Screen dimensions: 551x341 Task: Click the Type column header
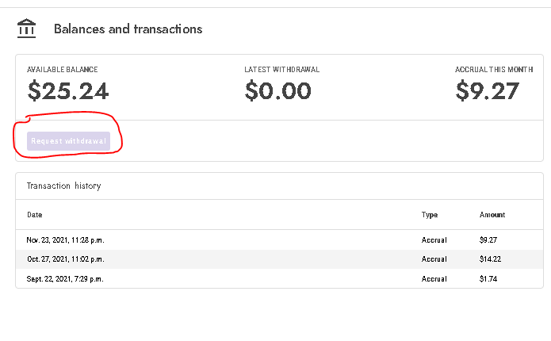point(430,215)
